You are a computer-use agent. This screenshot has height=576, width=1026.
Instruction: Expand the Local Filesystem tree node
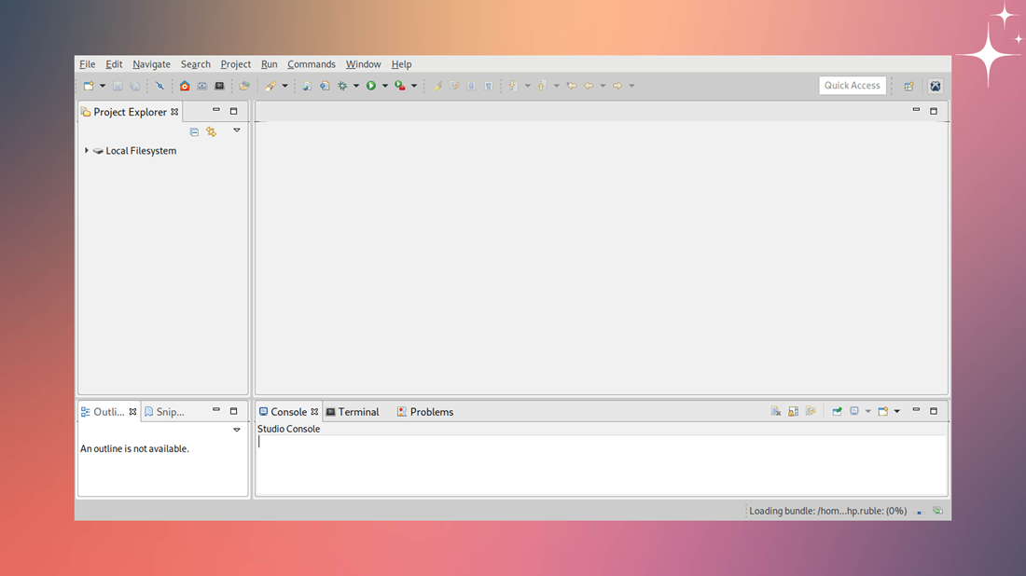[x=87, y=150]
